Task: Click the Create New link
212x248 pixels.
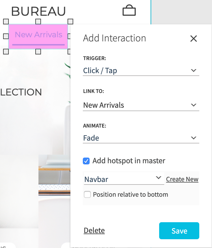Action: 182,179
